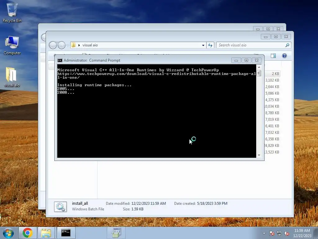Select the file sized 6,358 KB

pos(272,139)
